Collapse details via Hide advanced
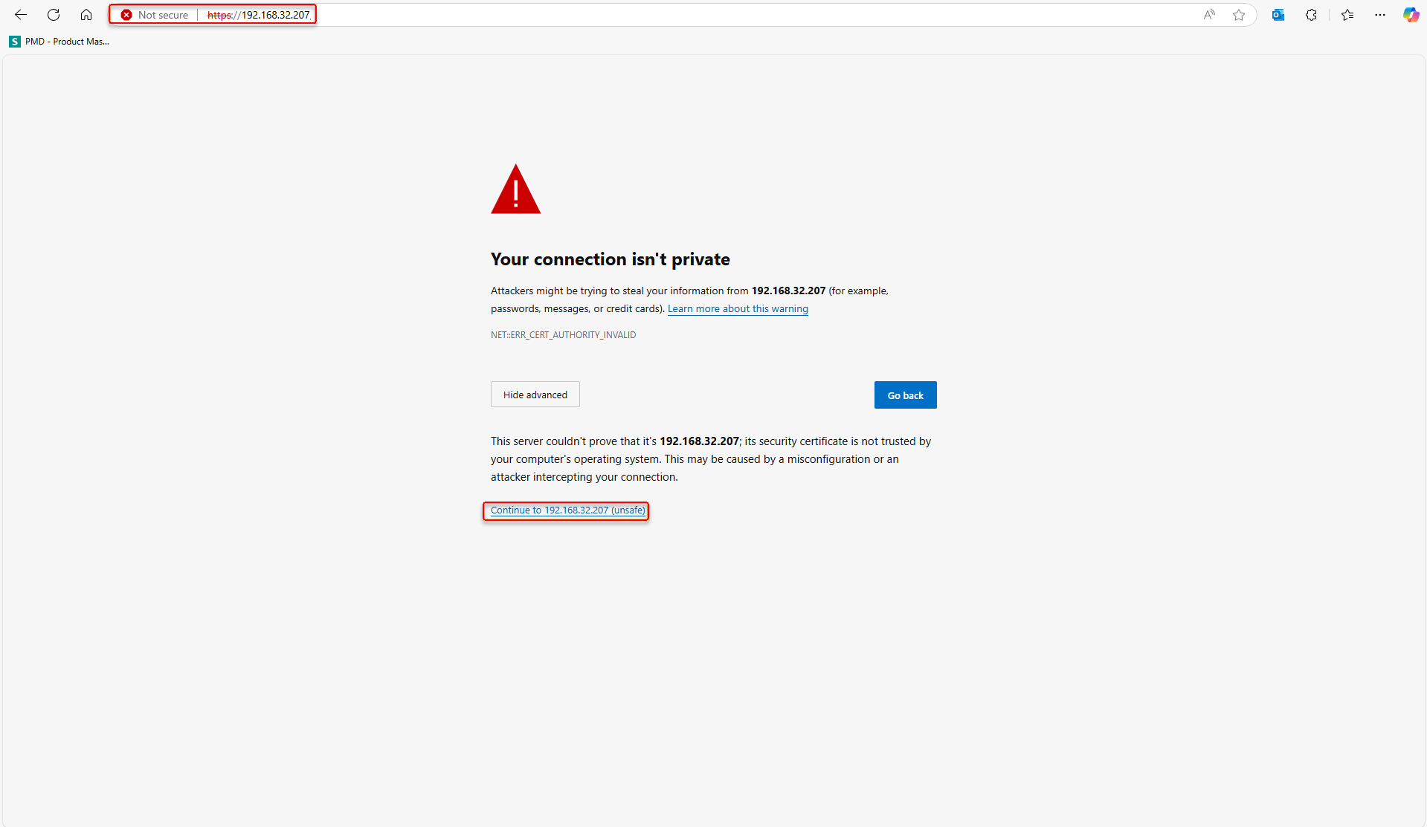This screenshot has width=1427, height=827. 535,395
